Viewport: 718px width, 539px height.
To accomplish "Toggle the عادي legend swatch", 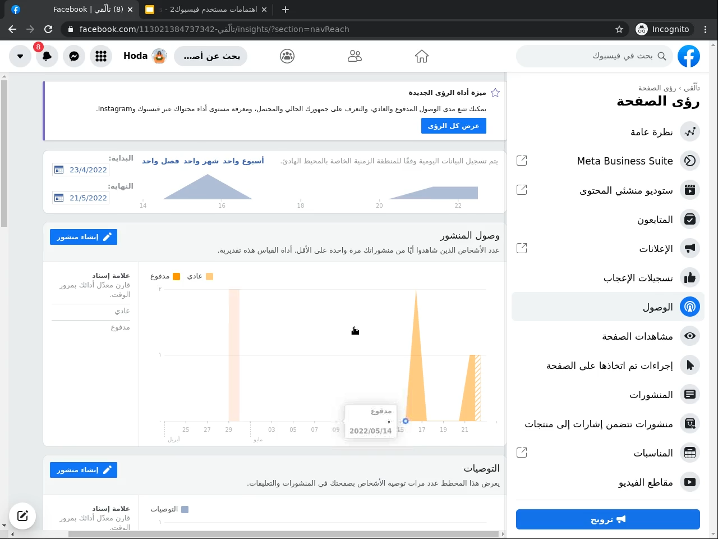I will click(209, 276).
